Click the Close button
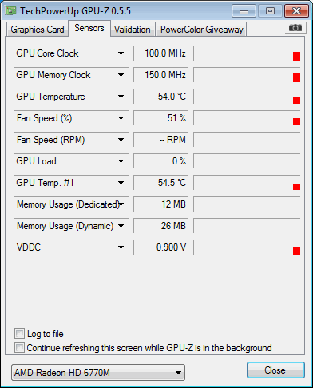Image resolution: width=313 pixels, height=388 pixels. [275, 370]
